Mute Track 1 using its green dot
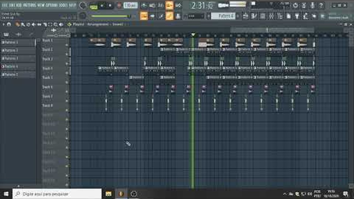 (x=67, y=45)
